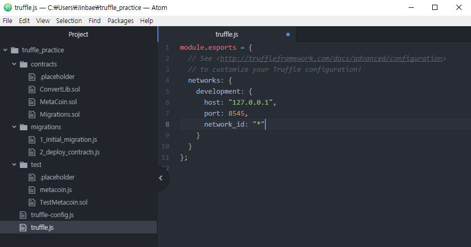471x247 pixels.
Task: Place cursor on host value "127.0.0.1"
Action: [250, 102]
